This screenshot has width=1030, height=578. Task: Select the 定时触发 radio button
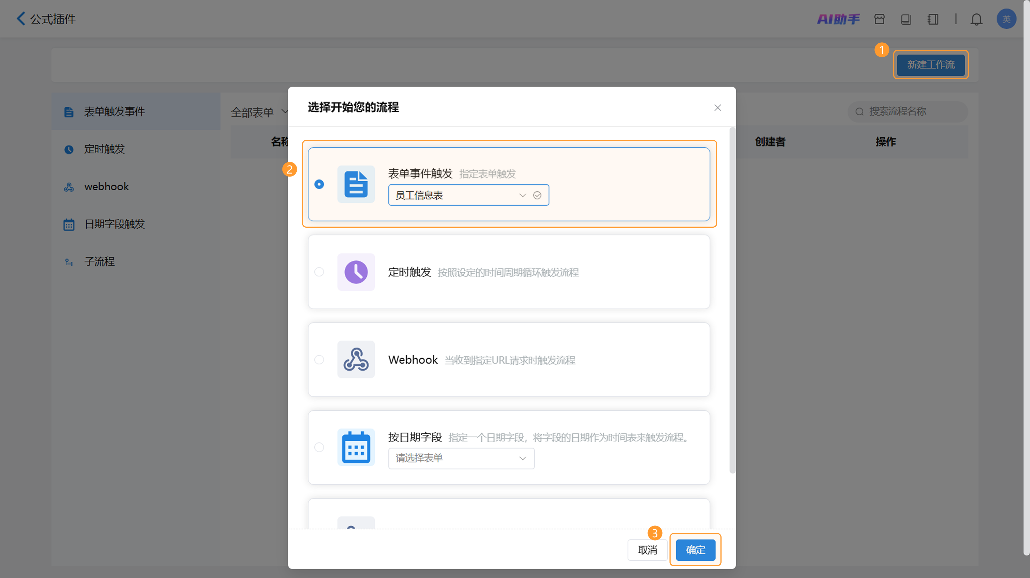tap(319, 272)
